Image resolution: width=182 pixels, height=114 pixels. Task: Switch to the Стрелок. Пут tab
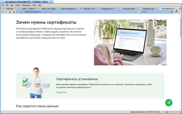[x=89, y=9]
